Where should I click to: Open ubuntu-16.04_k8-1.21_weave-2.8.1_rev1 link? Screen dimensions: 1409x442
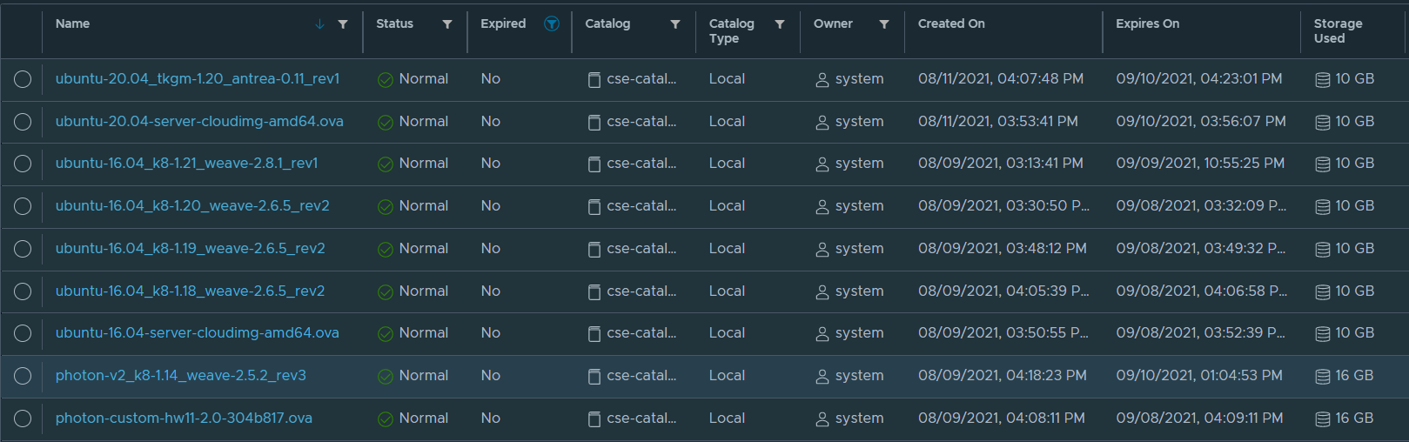tap(186, 164)
